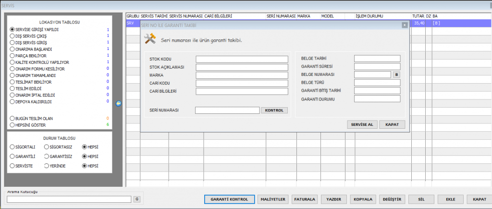
Task: Click the Seri Numarası input field
Action: [x=227, y=110]
